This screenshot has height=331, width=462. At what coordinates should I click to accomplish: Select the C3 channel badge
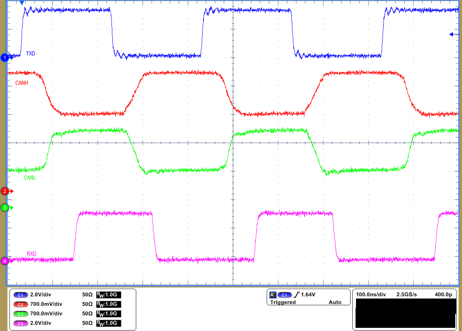point(20,314)
